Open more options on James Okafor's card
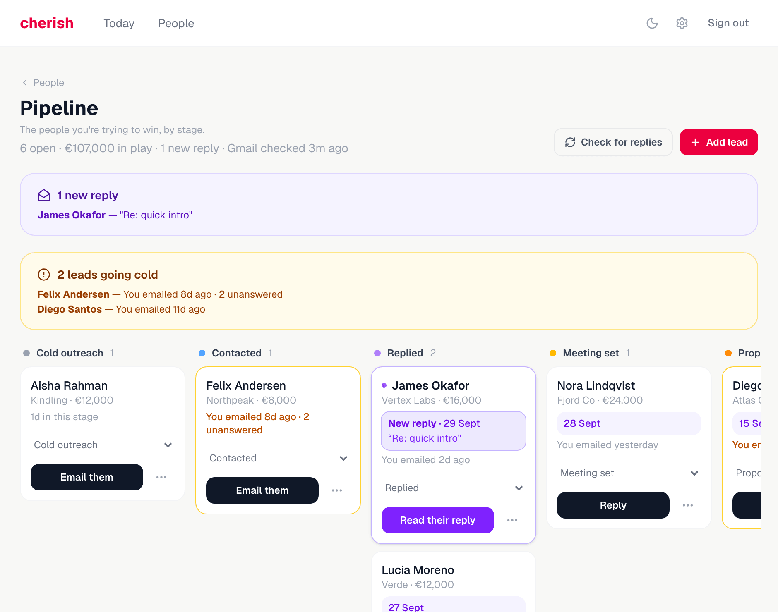Image resolution: width=778 pixels, height=612 pixels. (x=512, y=520)
